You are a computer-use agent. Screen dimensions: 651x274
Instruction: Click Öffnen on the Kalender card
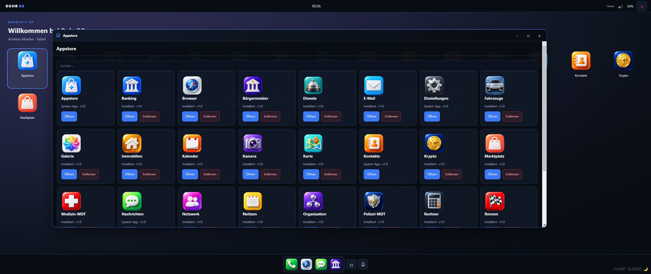pos(190,174)
